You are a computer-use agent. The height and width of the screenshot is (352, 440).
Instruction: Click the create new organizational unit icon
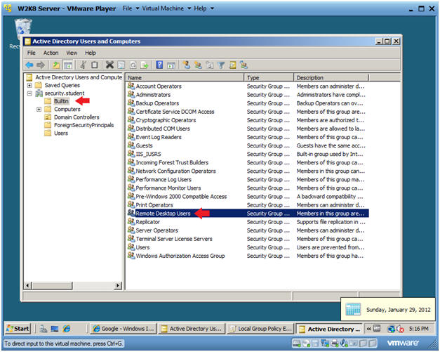pyautogui.click(x=210, y=65)
